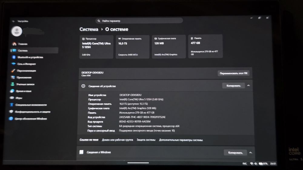Screen dimensions: 303x170
Task: Click the Используется 279 GB из 477 GB row value
Action: tap(137, 113)
